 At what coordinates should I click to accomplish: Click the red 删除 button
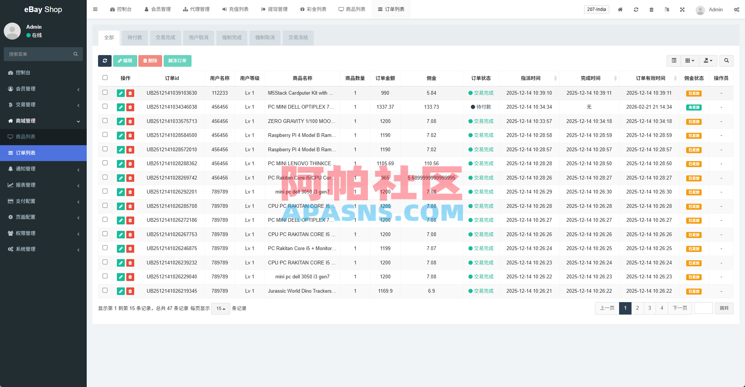150,61
